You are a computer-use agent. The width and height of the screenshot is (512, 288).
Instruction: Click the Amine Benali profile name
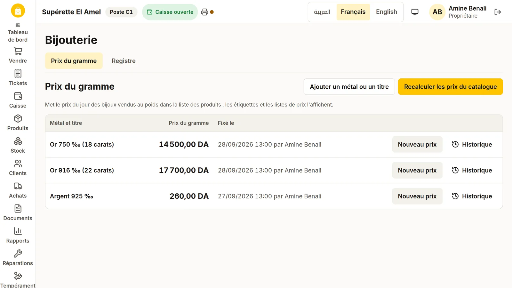pos(468,9)
